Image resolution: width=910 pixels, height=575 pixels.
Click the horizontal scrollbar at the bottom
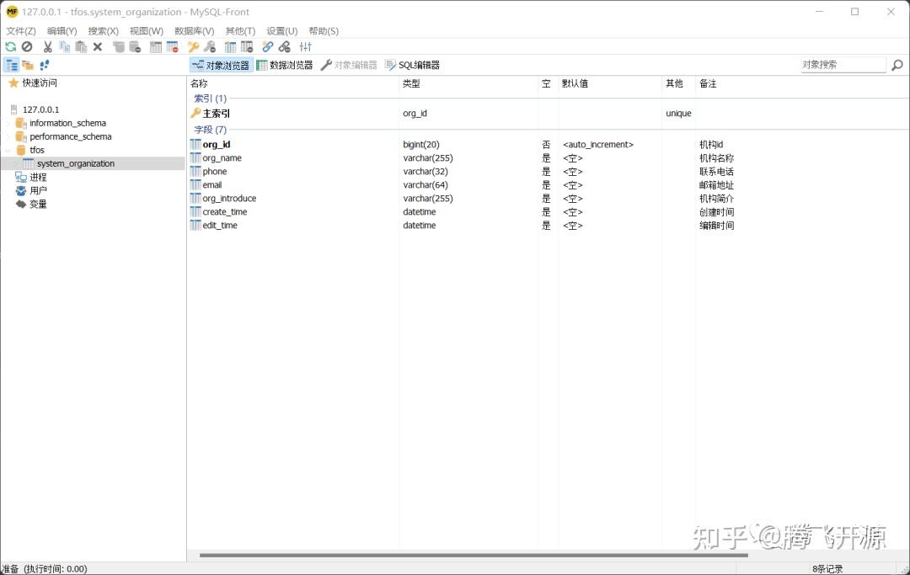(x=472, y=555)
